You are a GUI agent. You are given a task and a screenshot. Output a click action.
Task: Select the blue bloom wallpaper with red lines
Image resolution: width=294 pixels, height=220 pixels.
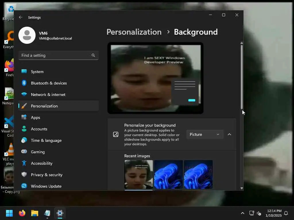[198, 174]
